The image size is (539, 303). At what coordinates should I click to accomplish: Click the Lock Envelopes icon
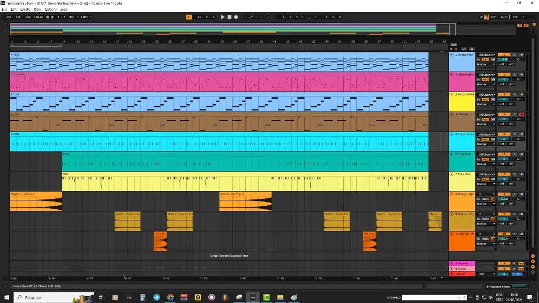pyautogui.click(x=472, y=49)
